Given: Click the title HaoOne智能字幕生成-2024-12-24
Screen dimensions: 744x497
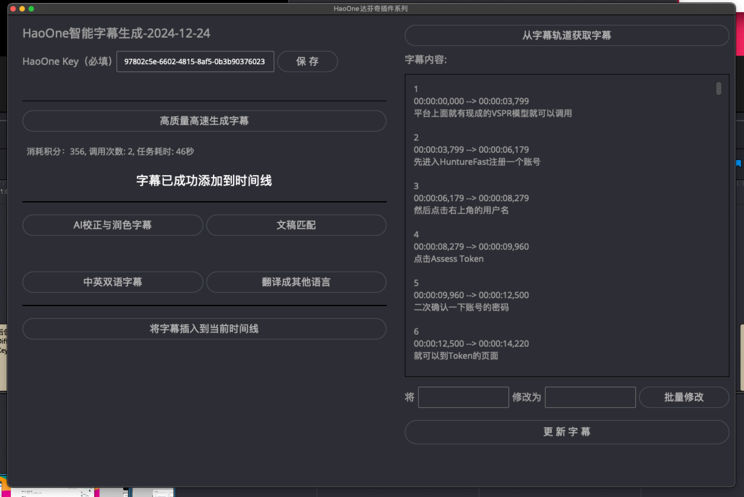Looking at the screenshot, I should coord(117,33).
